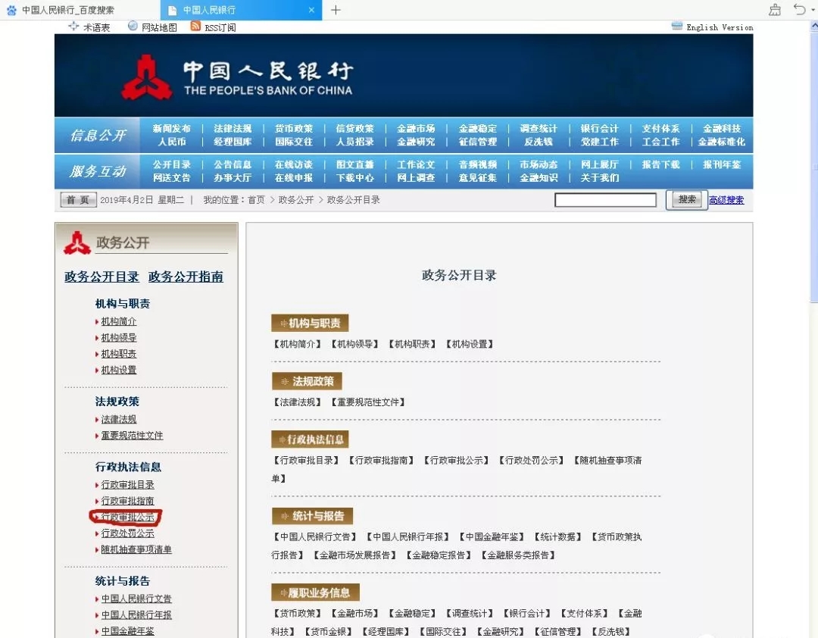The height and width of the screenshot is (638, 818).
Task: Click the browser extension box icon
Action: (x=776, y=9)
